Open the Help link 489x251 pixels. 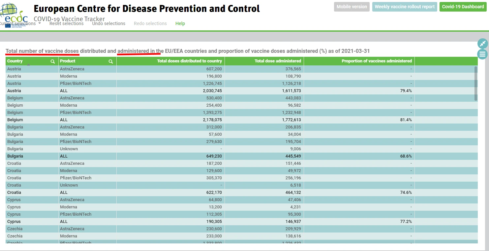180,23
